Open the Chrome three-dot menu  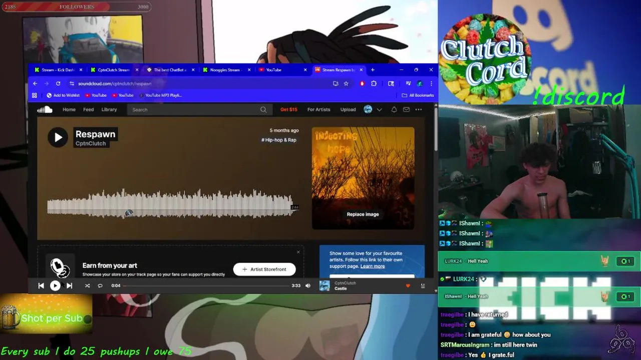431,83
